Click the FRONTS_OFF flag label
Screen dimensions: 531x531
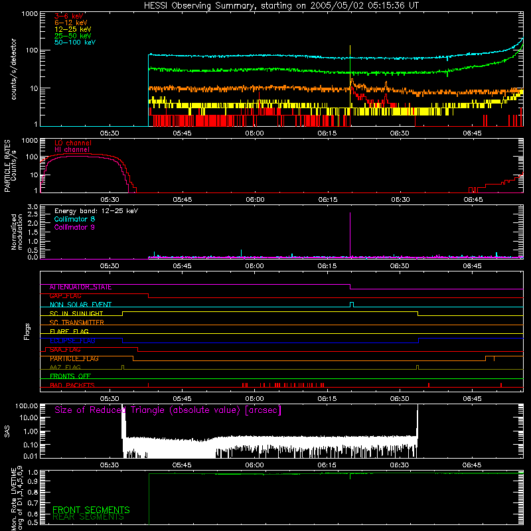(x=70, y=376)
